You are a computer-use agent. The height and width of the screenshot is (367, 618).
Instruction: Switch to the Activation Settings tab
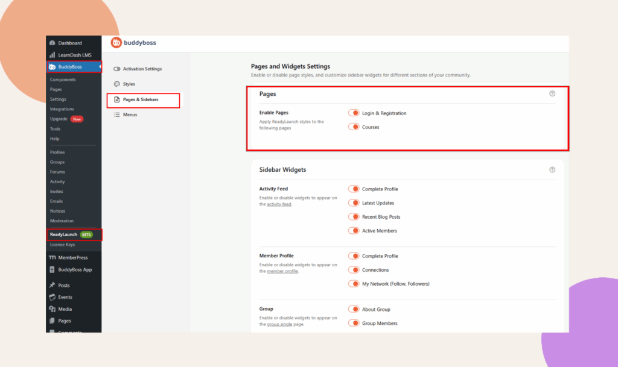pyautogui.click(x=142, y=69)
